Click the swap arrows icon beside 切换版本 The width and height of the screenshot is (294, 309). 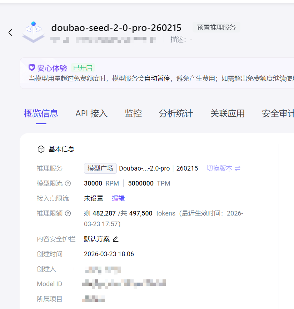pos(238,168)
